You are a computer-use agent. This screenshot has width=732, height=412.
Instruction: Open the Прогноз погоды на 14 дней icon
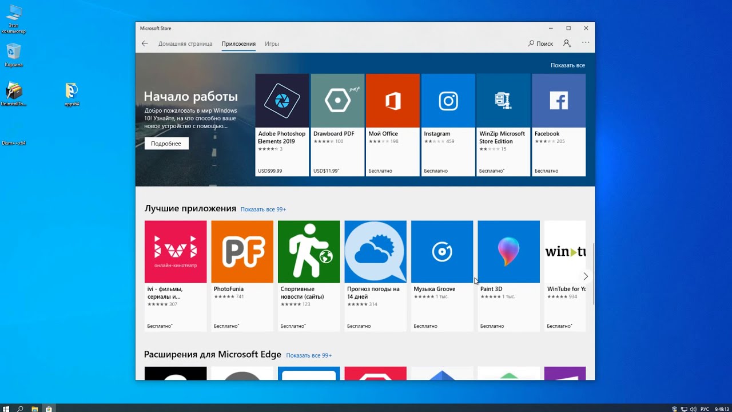tap(376, 252)
